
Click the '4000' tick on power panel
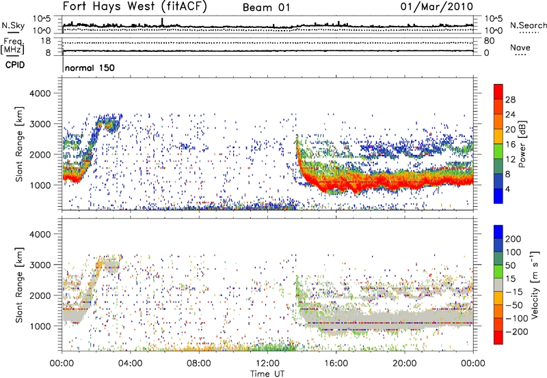pos(40,93)
